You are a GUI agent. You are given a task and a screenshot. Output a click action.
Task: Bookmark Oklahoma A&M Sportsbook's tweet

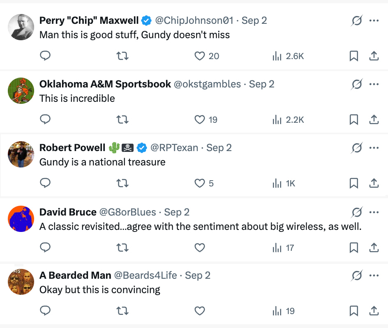point(354,119)
